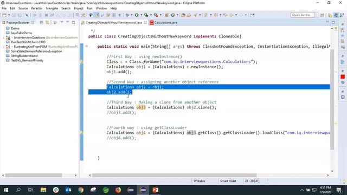Open the Refactor menu

(x=37, y=8)
